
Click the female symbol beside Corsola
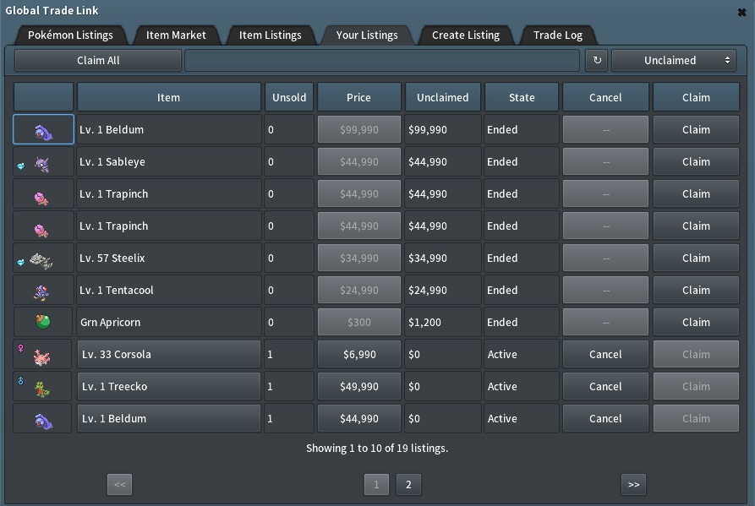(x=20, y=348)
